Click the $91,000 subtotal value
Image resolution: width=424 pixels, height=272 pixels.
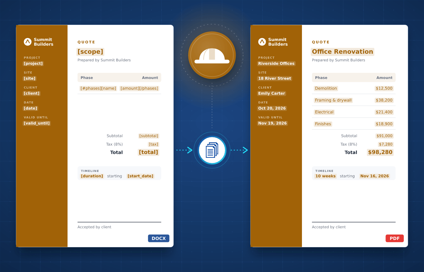click(385, 136)
